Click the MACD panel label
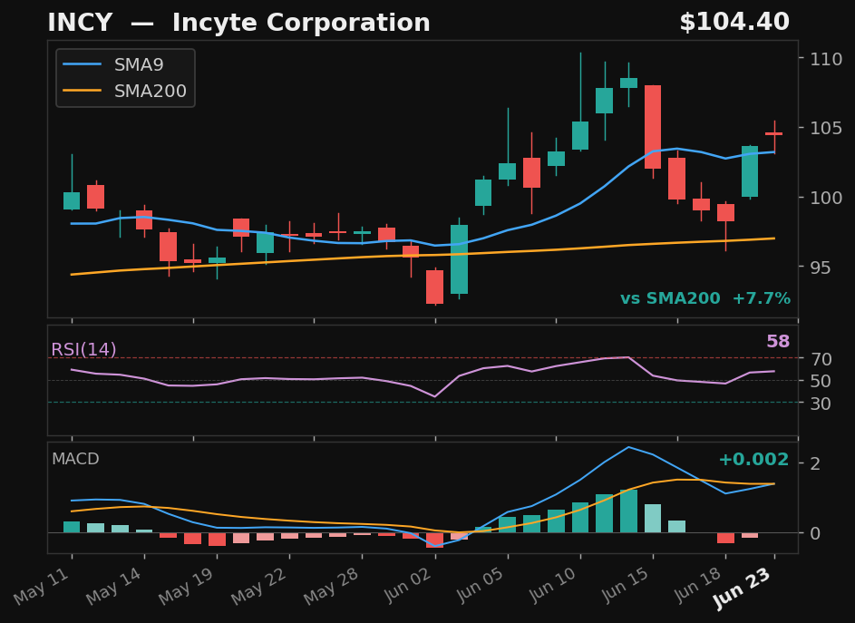The height and width of the screenshot is (623, 855). click(75, 459)
